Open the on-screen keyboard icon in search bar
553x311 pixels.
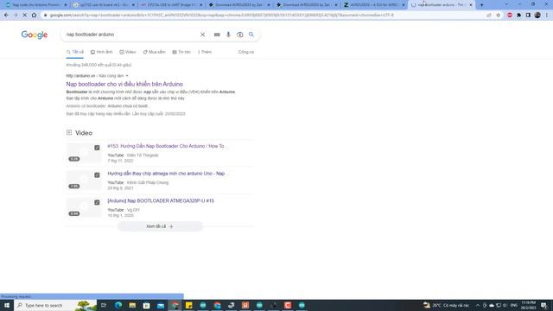pyautogui.click(x=217, y=35)
